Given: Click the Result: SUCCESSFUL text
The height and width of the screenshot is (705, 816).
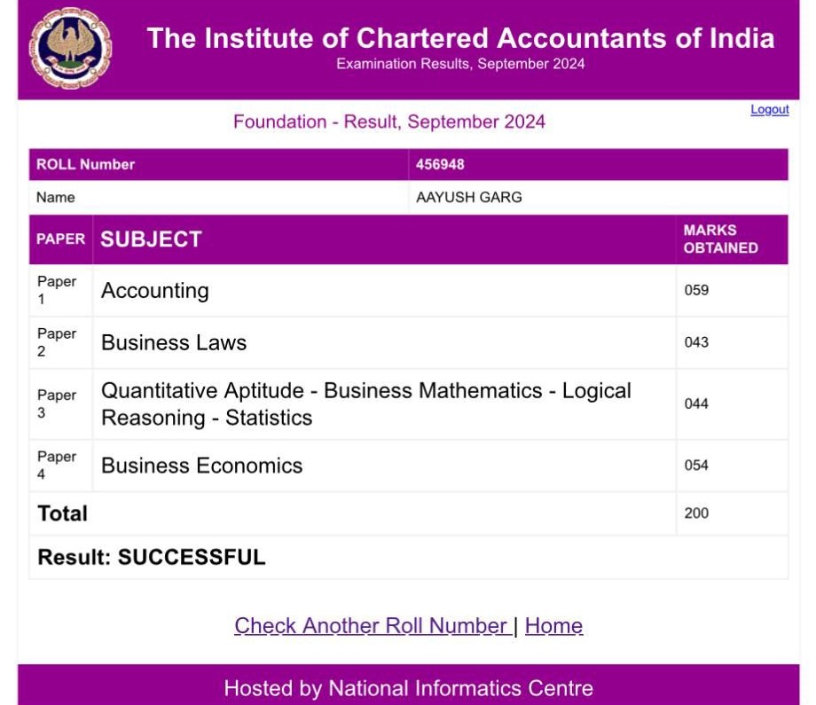Looking at the screenshot, I should click(x=152, y=558).
